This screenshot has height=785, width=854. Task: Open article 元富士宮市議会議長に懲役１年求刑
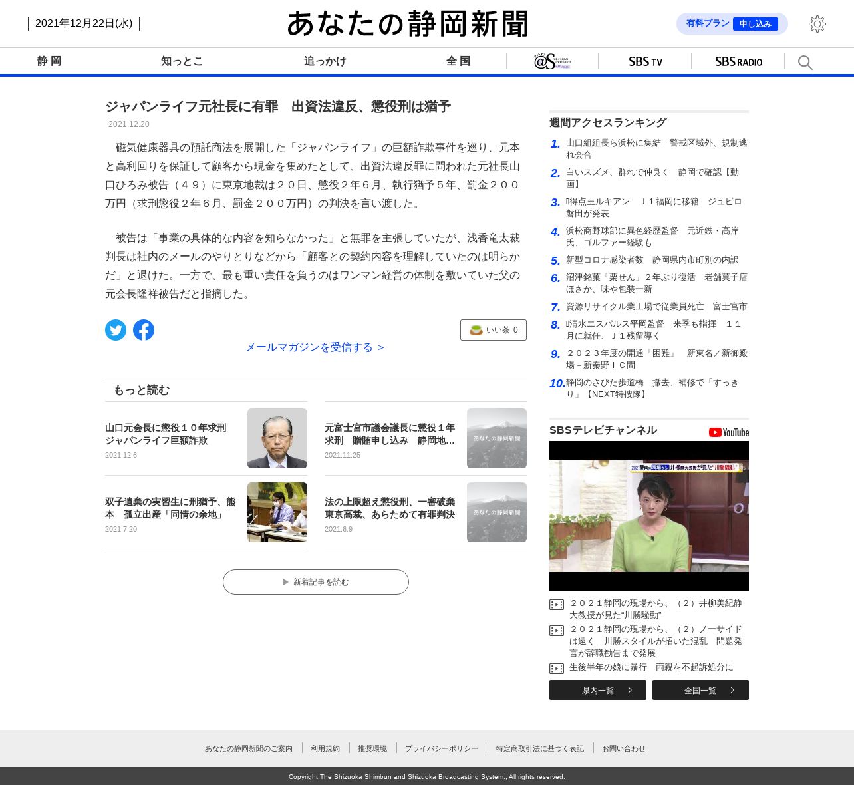tap(390, 434)
